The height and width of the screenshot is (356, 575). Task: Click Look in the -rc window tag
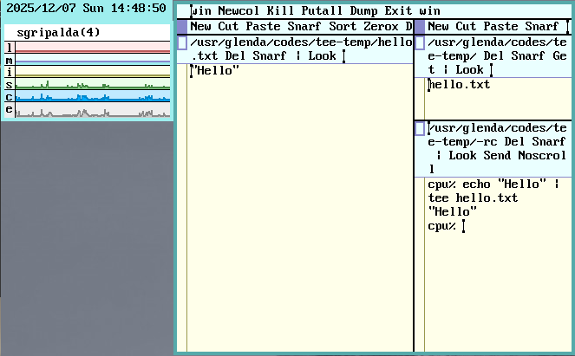point(462,156)
